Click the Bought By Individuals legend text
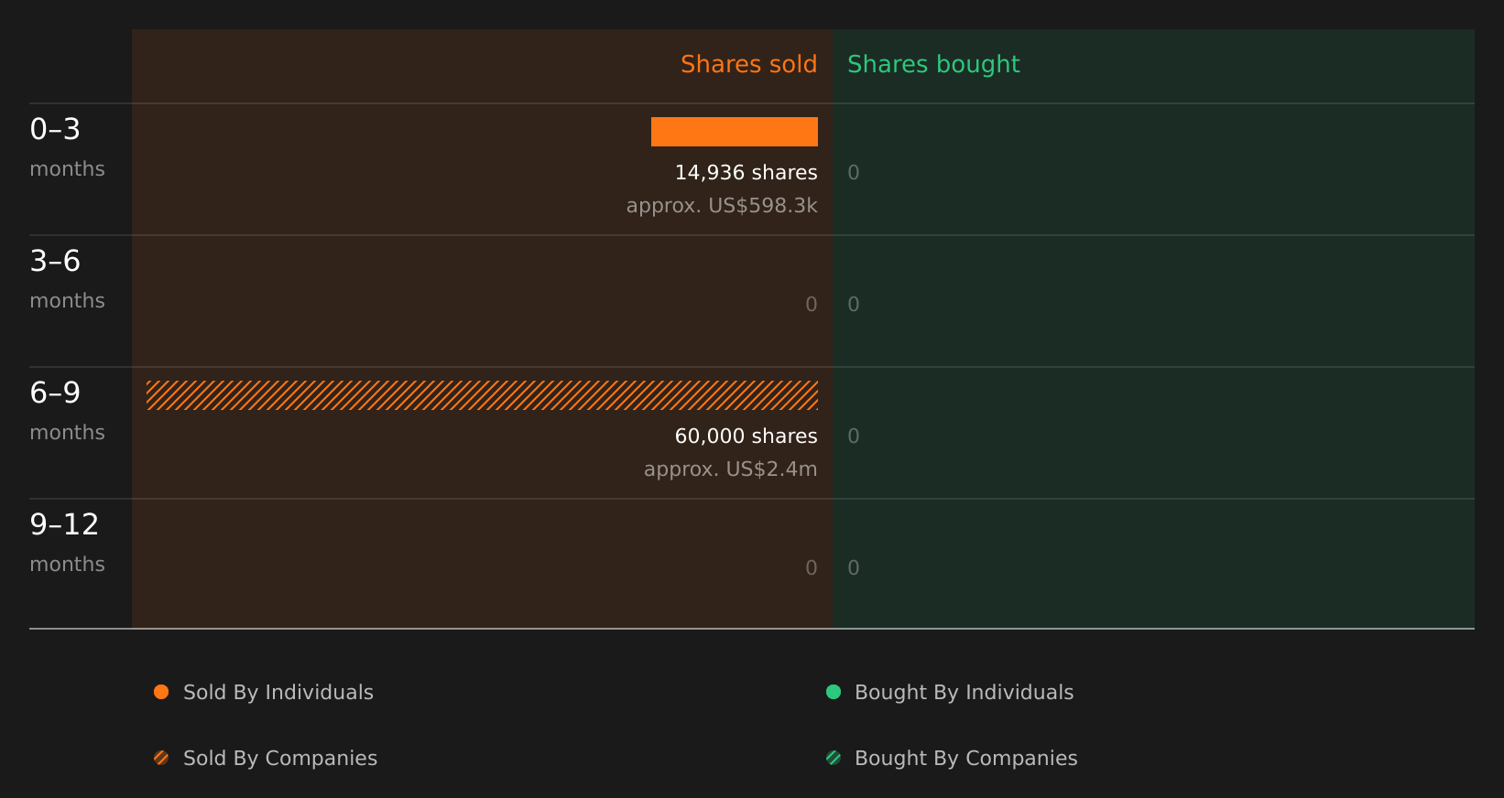Screen dimensions: 1504x798 964,692
